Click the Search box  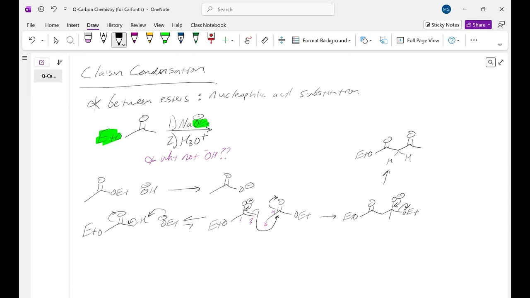pos(268,9)
